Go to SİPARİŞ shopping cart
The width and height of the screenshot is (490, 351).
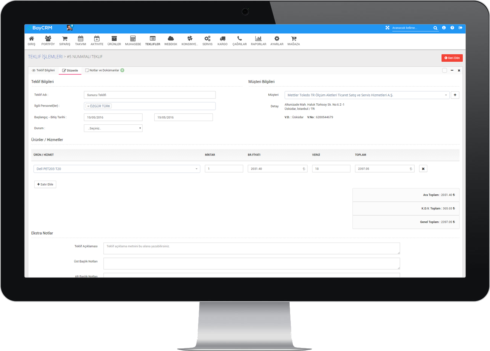coord(65,41)
